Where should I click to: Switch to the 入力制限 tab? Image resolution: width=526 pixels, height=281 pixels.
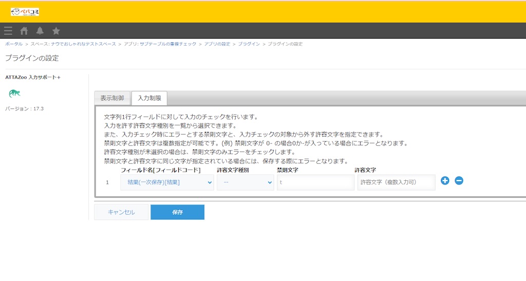tap(149, 98)
